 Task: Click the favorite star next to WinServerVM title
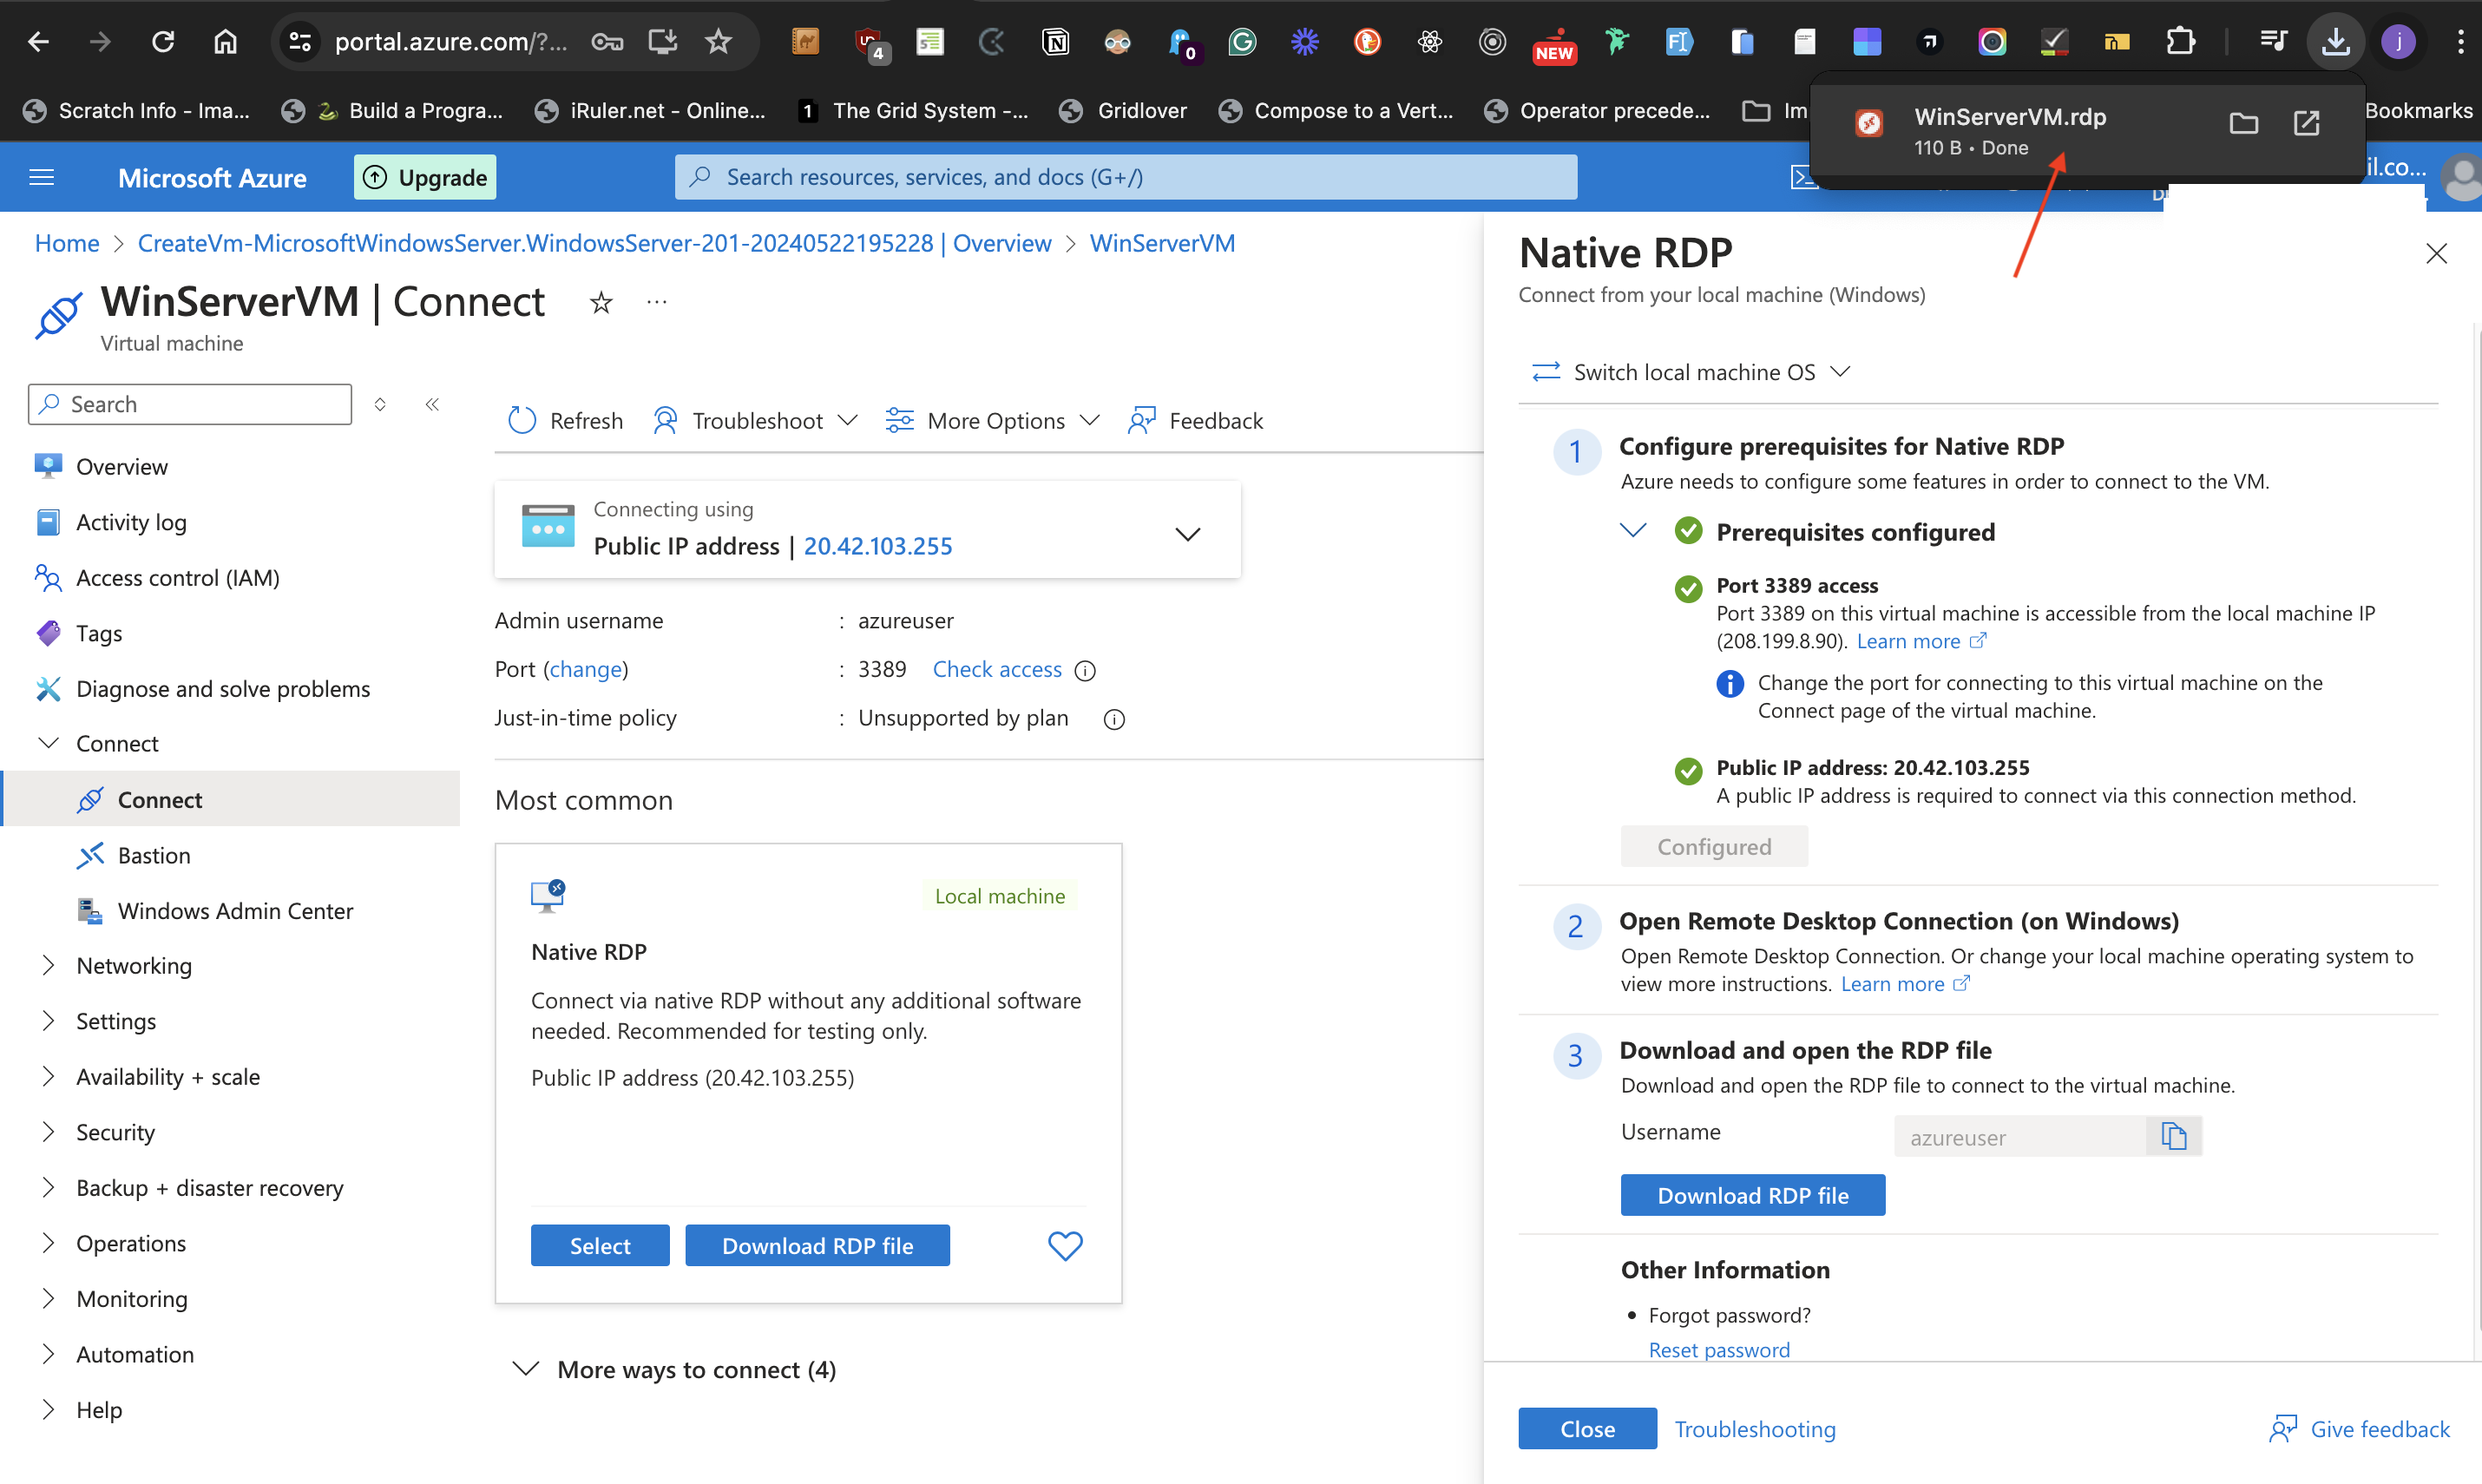pyautogui.click(x=601, y=302)
